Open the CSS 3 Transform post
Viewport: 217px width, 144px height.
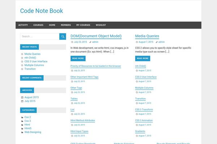pyautogui.click(x=144, y=110)
